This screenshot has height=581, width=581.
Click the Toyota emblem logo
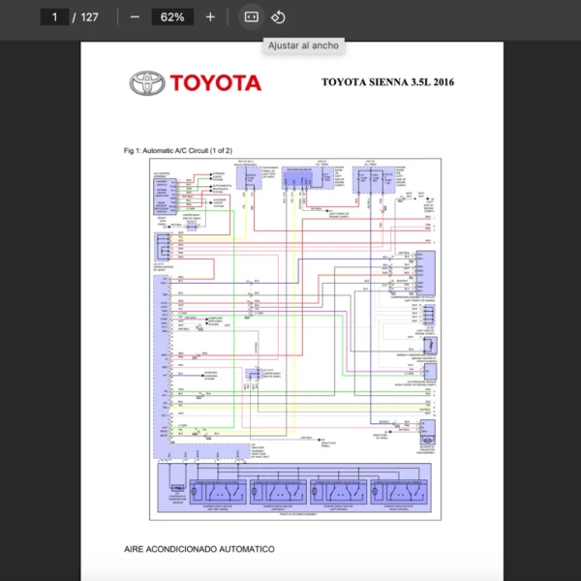point(147,83)
